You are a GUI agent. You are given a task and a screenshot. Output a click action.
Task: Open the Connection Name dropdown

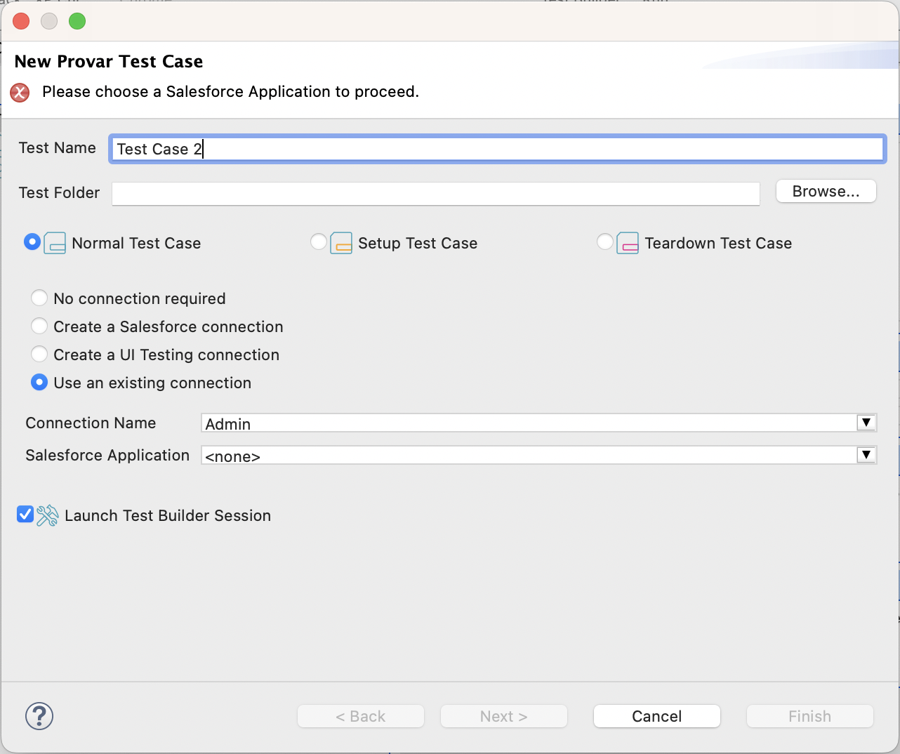point(866,423)
